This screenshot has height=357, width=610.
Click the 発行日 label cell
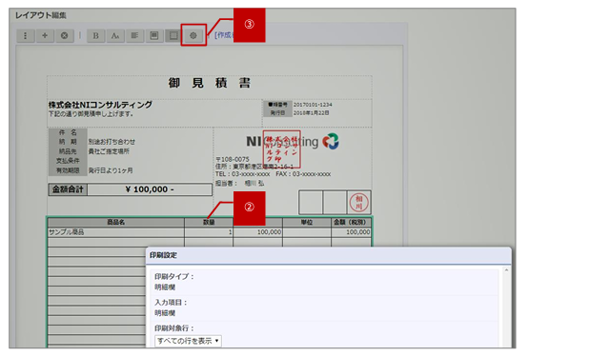[277, 113]
